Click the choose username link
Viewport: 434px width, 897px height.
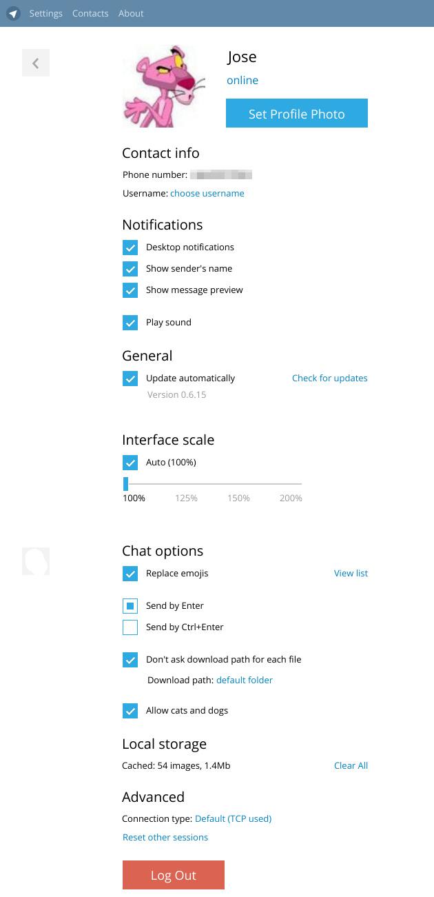(x=207, y=194)
